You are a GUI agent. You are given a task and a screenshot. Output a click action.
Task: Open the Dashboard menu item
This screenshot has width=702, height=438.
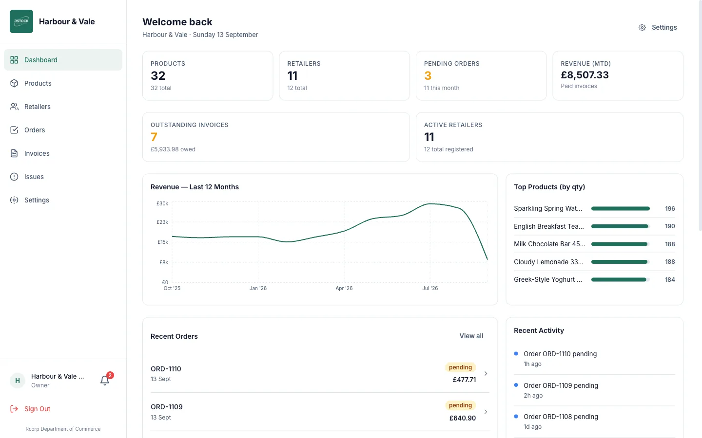click(x=63, y=60)
